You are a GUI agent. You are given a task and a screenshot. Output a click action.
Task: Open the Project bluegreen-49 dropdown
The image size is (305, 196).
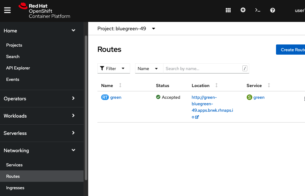click(126, 29)
